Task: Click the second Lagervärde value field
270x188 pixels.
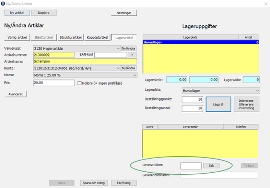Action: pyautogui.click(x=204, y=80)
